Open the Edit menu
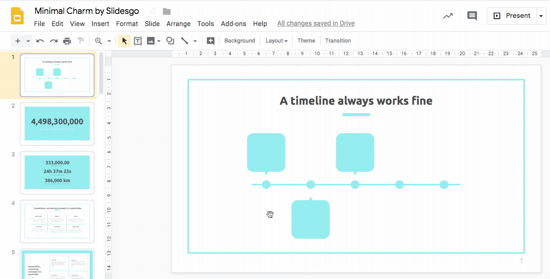This screenshot has width=550, height=279. click(x=57, y=24)
